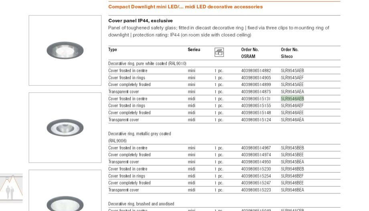Screen dimensions: 369x211
Task: Click 'Decorative ring, pure white coated (RAL9010)' row
Action: point(147,63)
